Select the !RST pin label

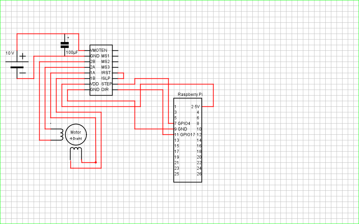coord(106,73)
